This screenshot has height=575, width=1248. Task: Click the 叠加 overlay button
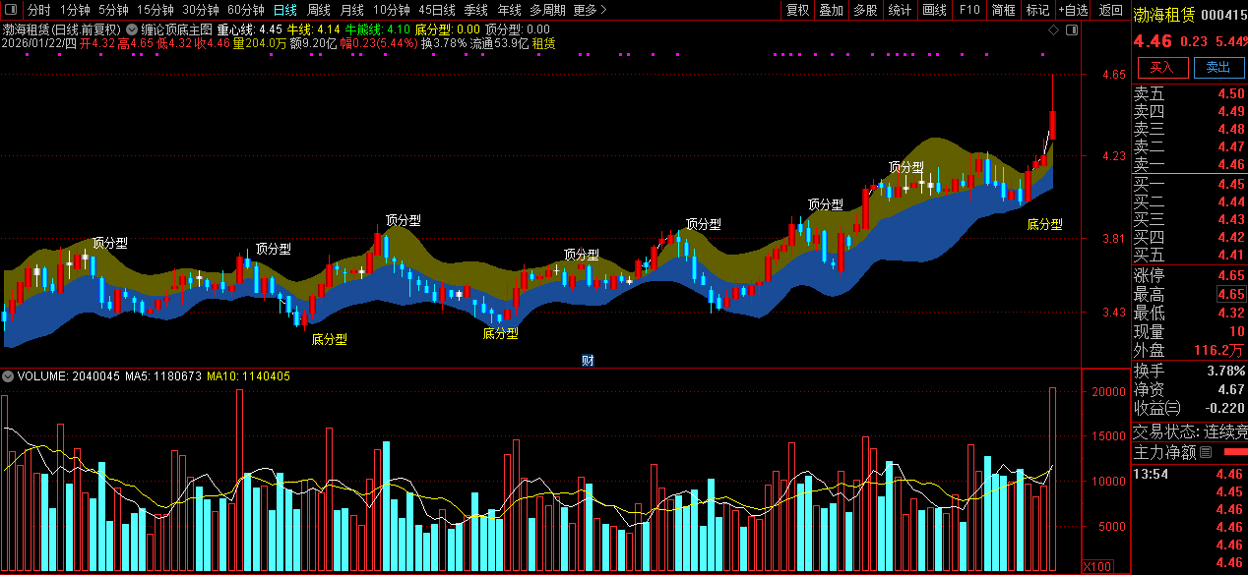(832, 10)
